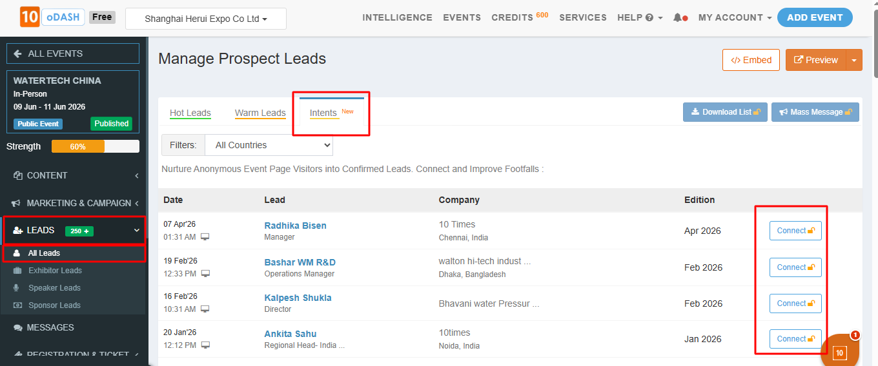Click the Messages chat icon in sidebar
Image resolution: width=878 pixels, height=366 pixels.
[x=18, y=328]
